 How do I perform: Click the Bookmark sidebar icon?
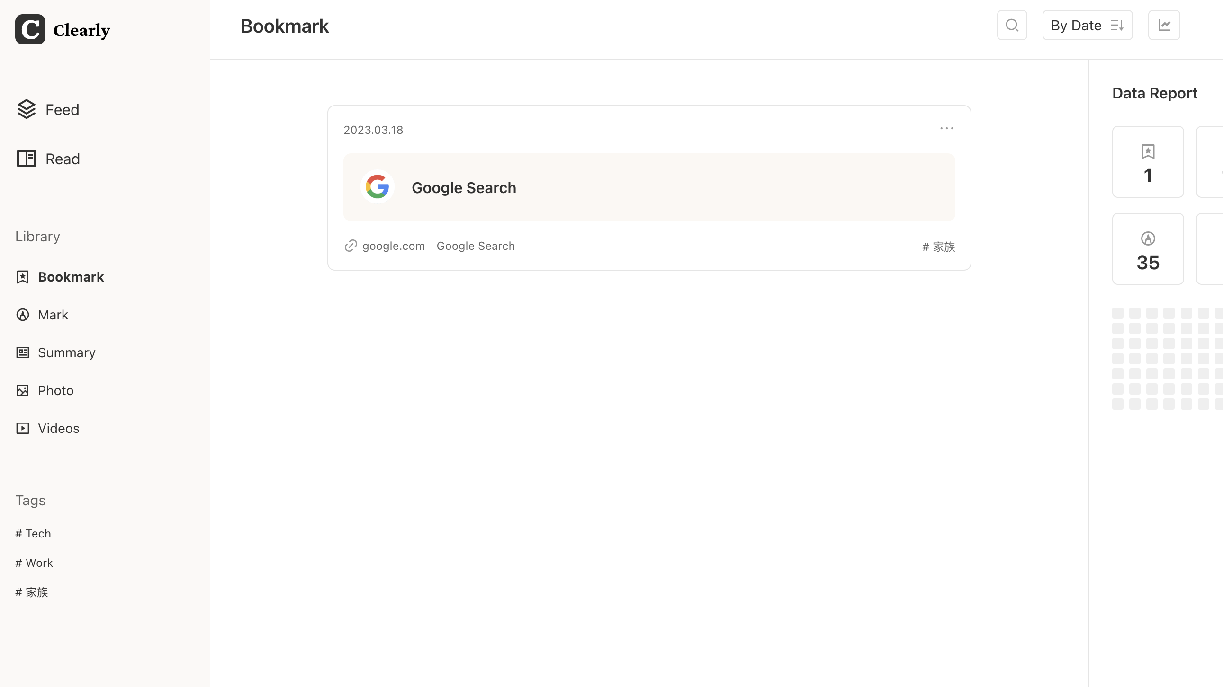22,277
